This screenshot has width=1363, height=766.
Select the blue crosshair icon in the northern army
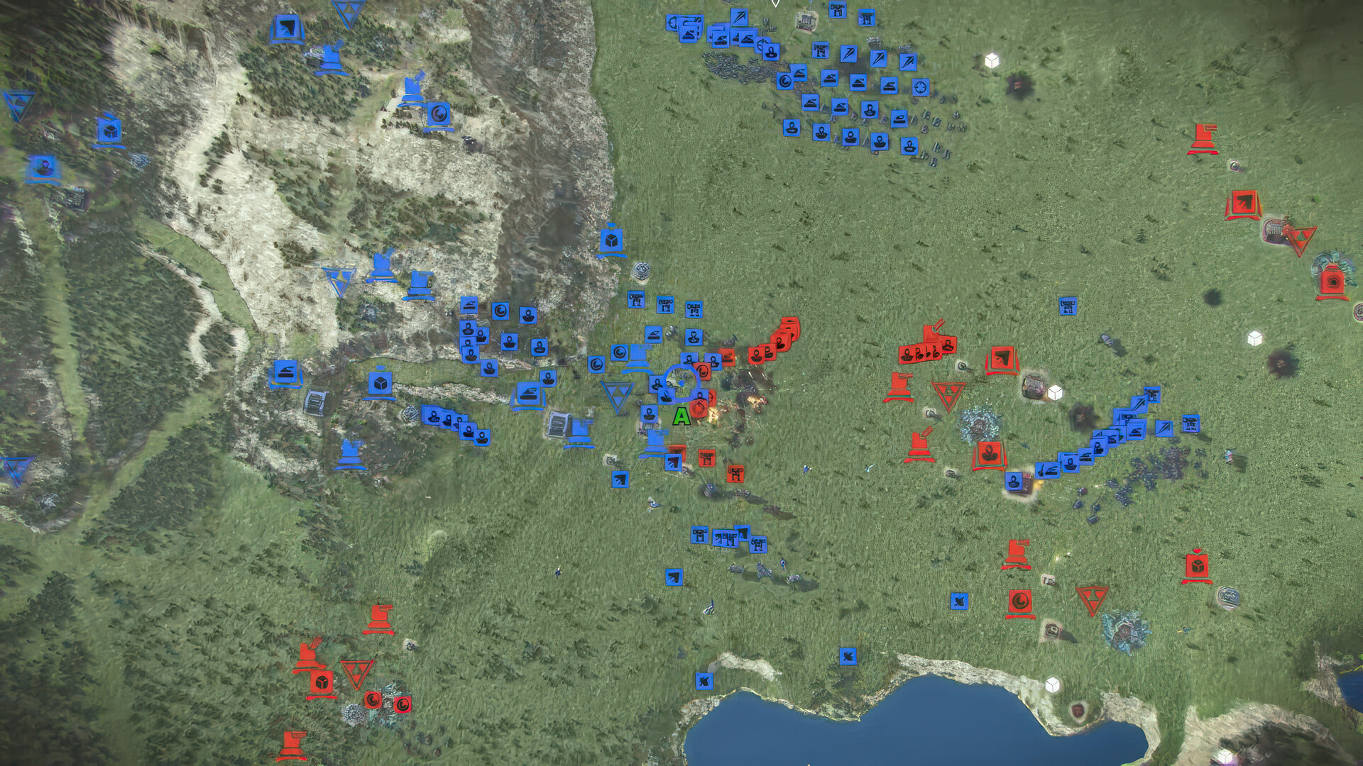(920, 87)
